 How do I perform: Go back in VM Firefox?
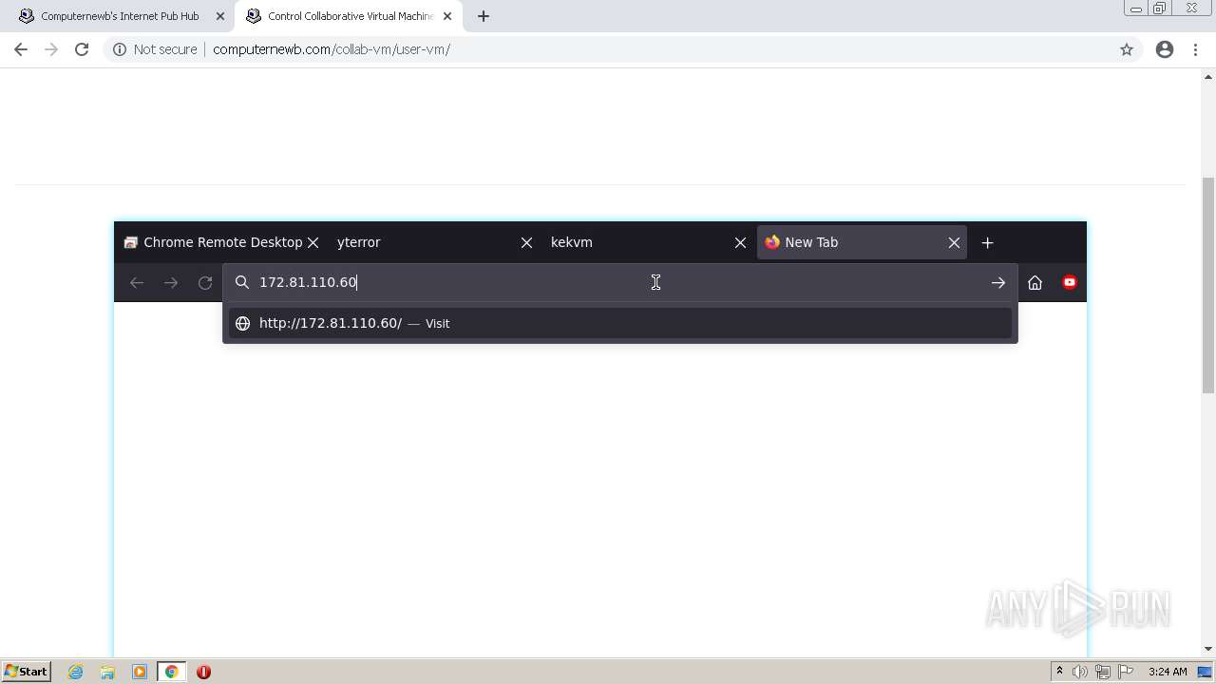[x=137, y=282]
